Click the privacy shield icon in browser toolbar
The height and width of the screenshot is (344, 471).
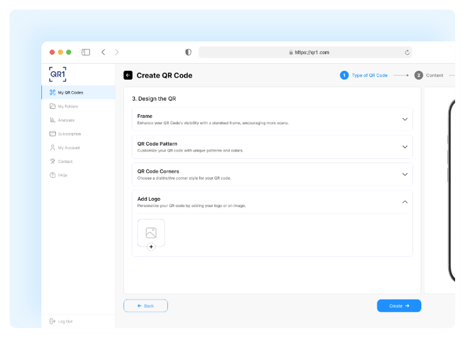point(188,52)
